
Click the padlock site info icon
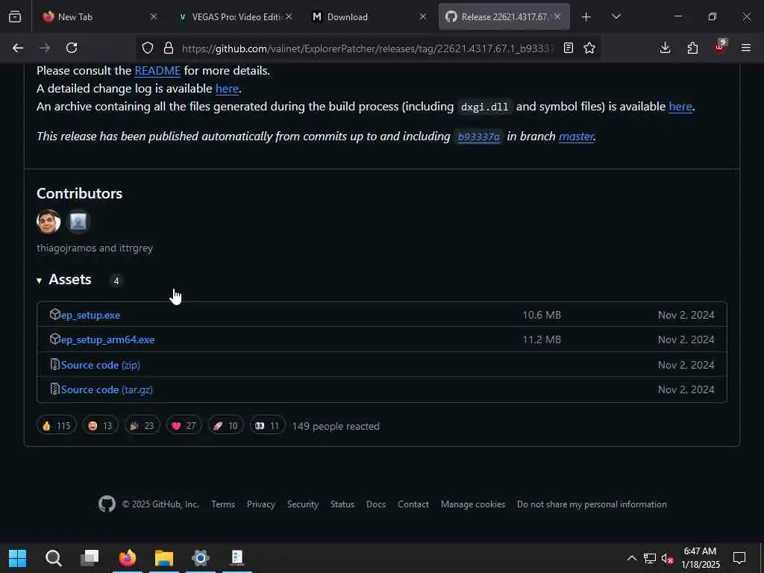tap(169, 48)
